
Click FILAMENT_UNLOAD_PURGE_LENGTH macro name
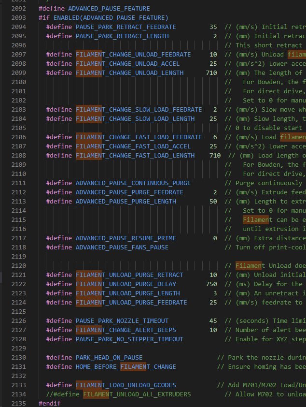127,293
